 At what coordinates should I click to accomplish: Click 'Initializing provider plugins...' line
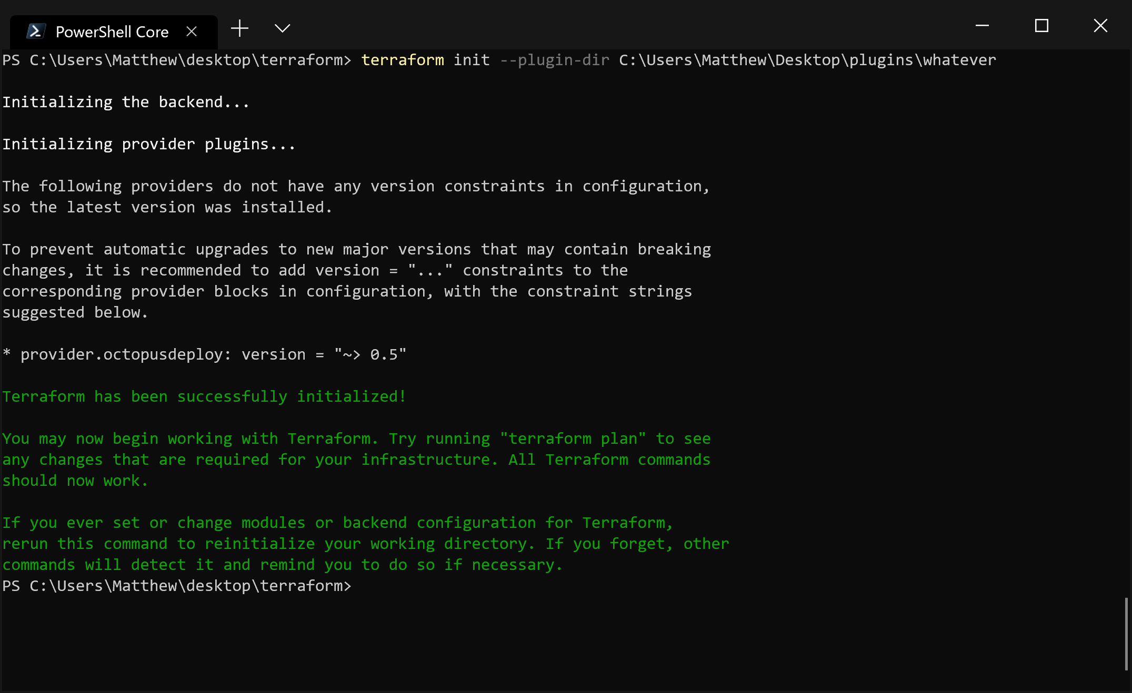[149, 144]
